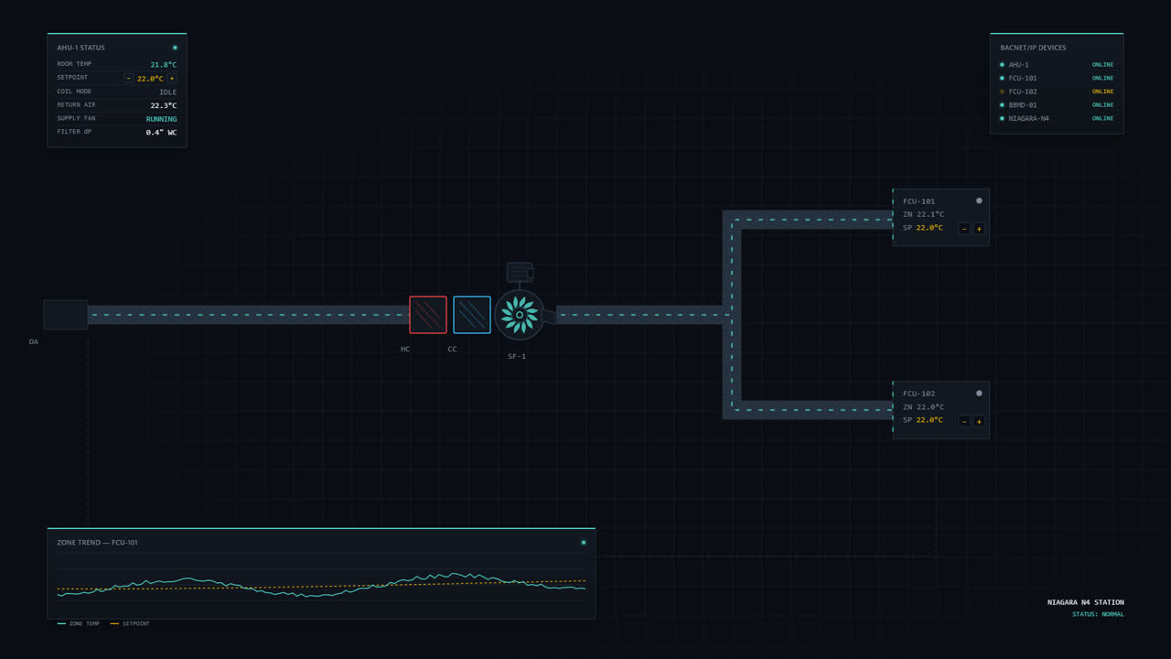
Task: Click FCU-101 zone temp ZN 22.1°C
Action: pyautogui.click(x=923, y=214)
